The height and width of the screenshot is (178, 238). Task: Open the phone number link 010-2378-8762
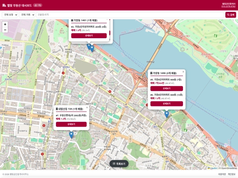coord(228,6)
